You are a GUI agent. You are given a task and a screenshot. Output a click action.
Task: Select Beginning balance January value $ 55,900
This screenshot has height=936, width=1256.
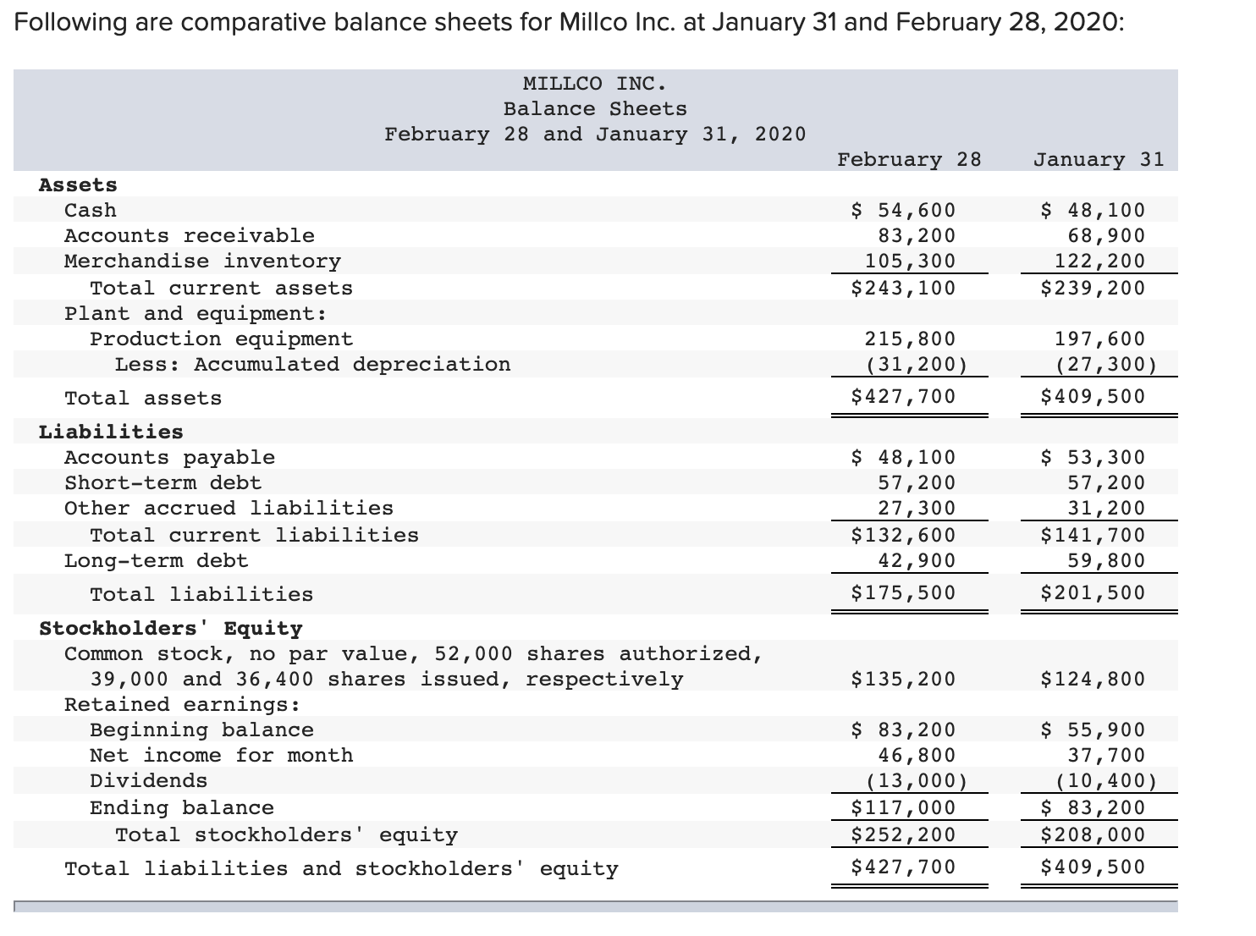coord(1093,730)
